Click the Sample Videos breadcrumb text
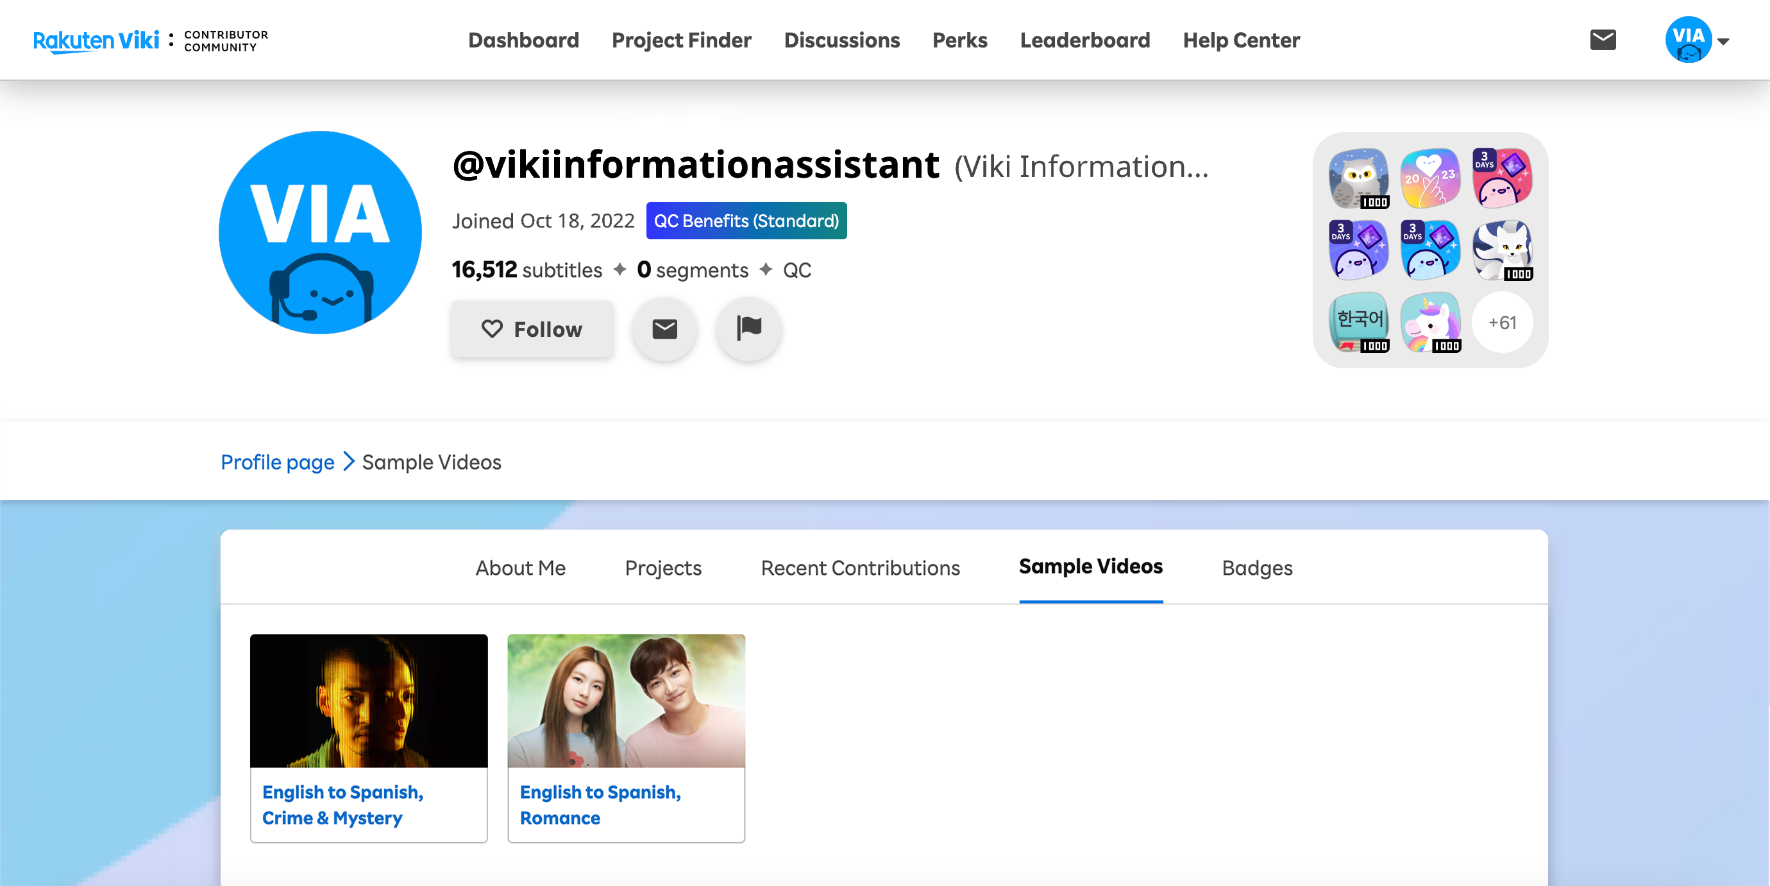This screenshot has width=1770, height=886. [432, 462]
